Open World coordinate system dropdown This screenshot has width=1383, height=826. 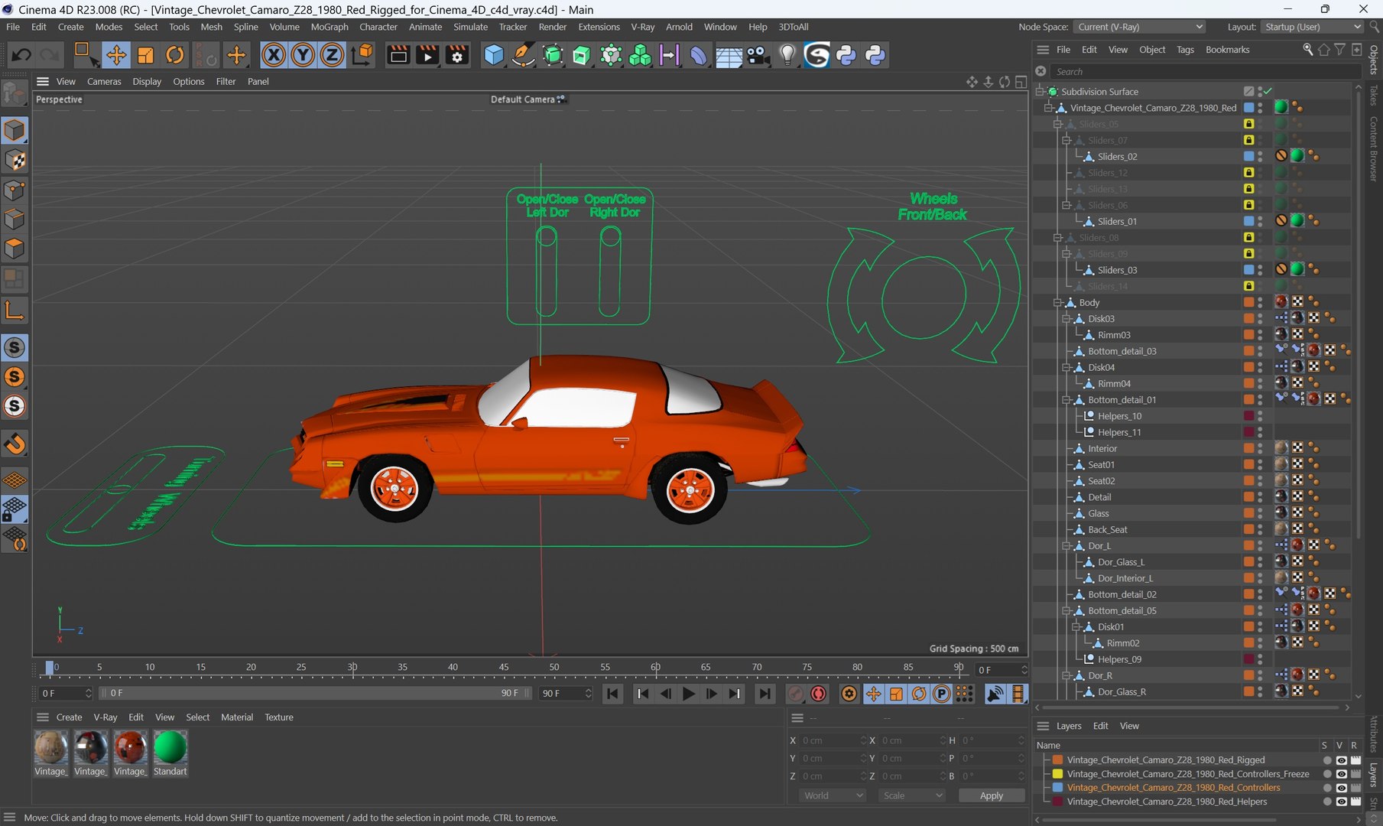[833, 795]
